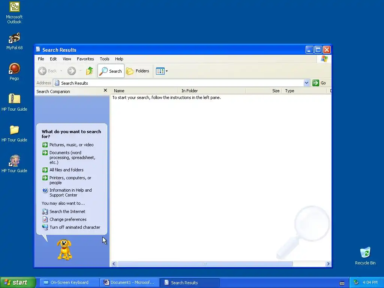Click the horizontal scrollbar thumb

pyautogui.click(x=205, y=264)
